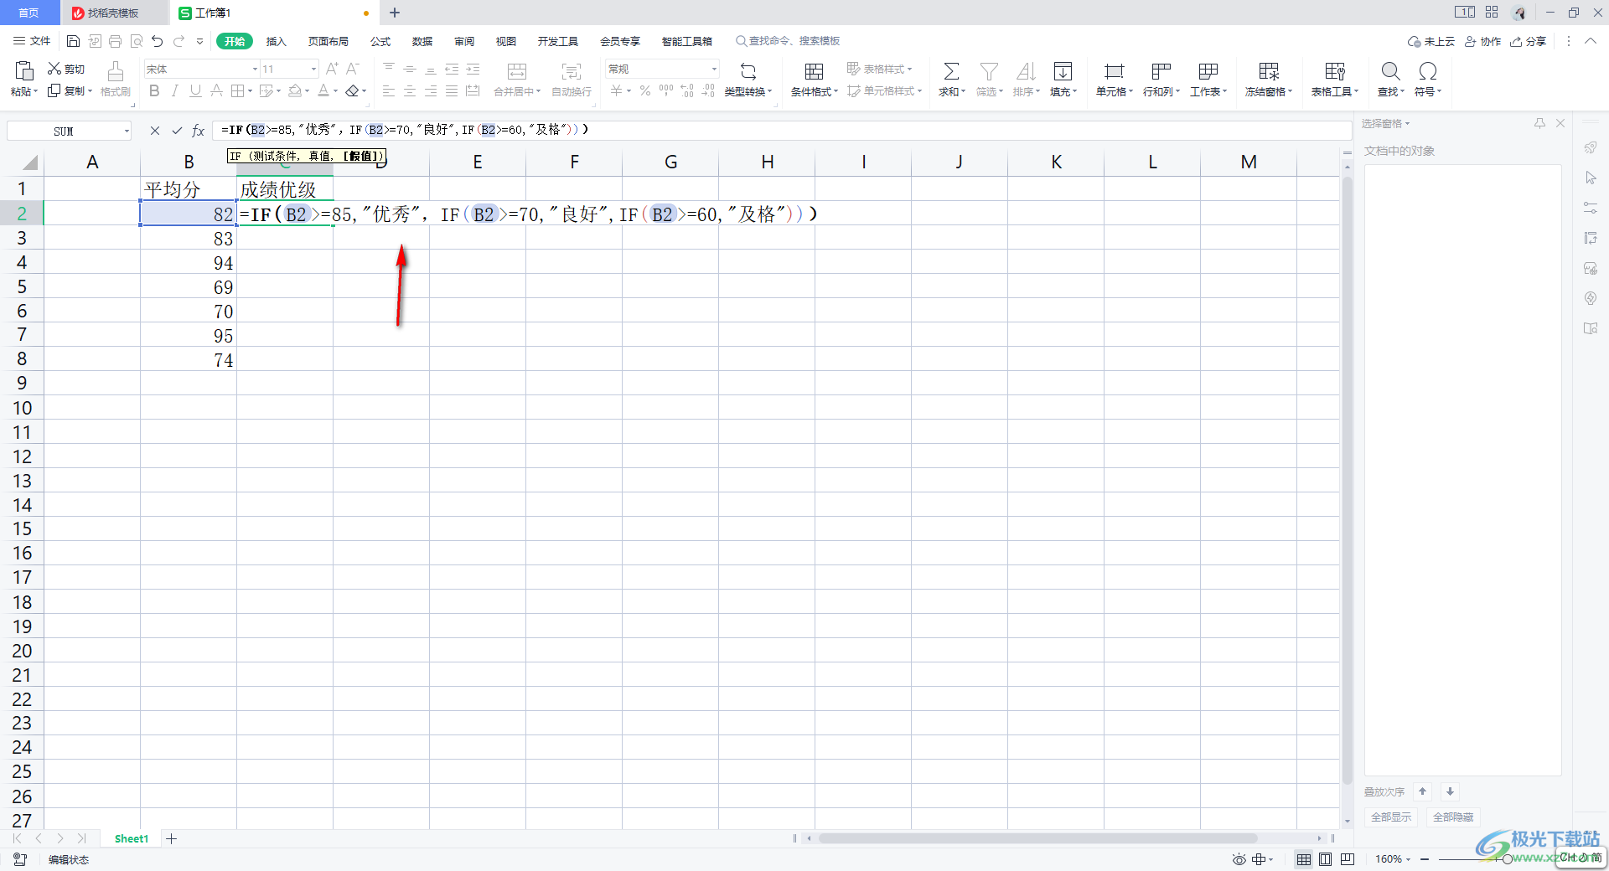
Task: Click the Find (查找) magnifier icon
Action: pyautogui.click(x=1390, y=71)
